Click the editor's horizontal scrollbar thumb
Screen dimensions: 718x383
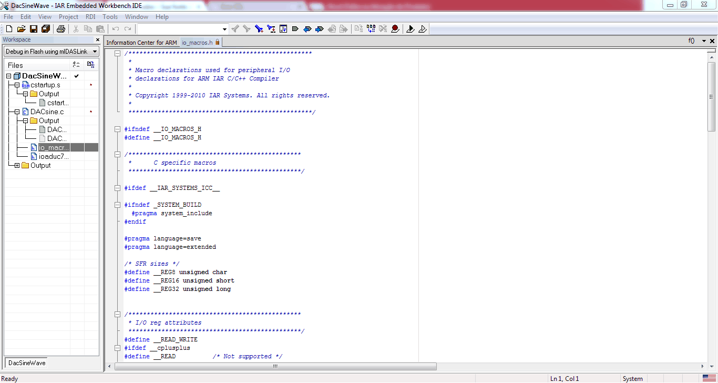275,366
